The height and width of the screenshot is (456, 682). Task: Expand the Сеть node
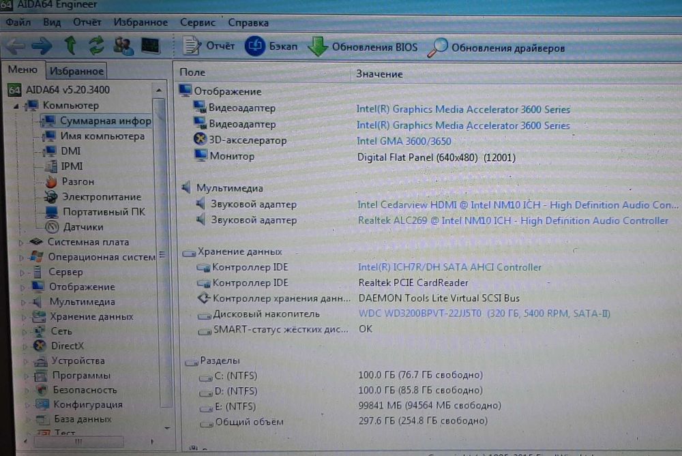point(25,332)
